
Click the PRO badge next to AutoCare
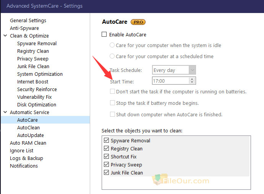138,22
